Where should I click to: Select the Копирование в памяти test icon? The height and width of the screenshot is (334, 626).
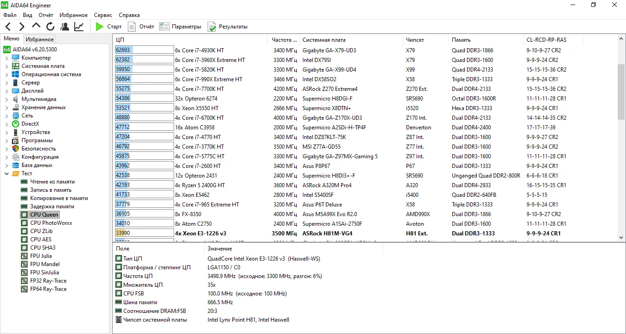tap(24, 198)
